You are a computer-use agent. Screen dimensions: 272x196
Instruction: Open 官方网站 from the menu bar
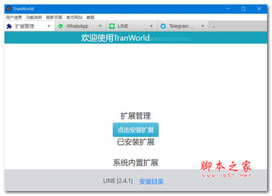coord(74,17)
